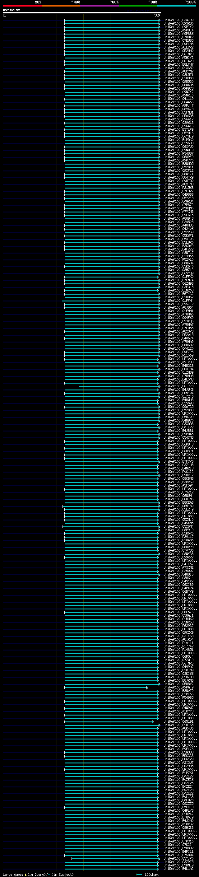Click the alignment bar for Q5YJP0
The image size is (199, 877).
pos(115,859)
